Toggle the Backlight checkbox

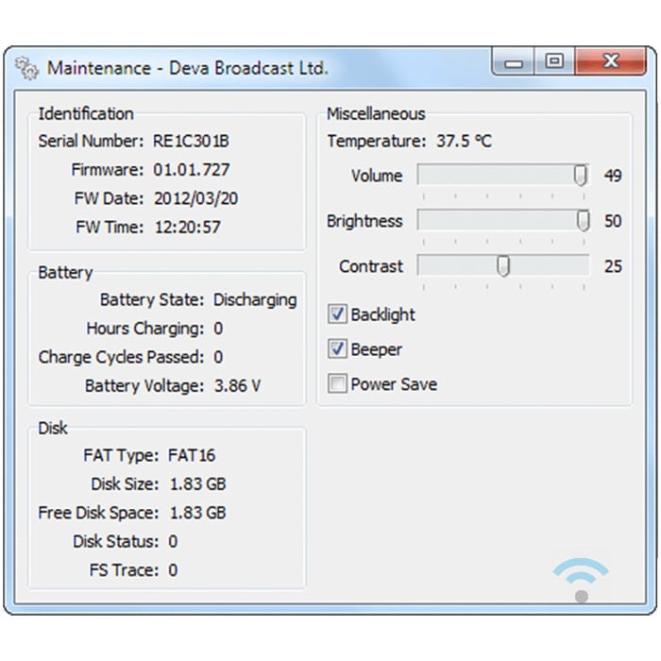pos(337,314)
